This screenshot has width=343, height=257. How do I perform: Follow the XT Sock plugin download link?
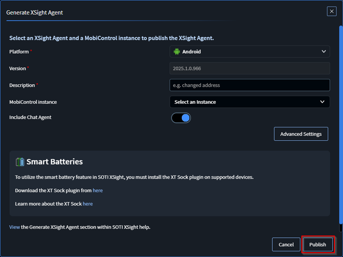98,190
